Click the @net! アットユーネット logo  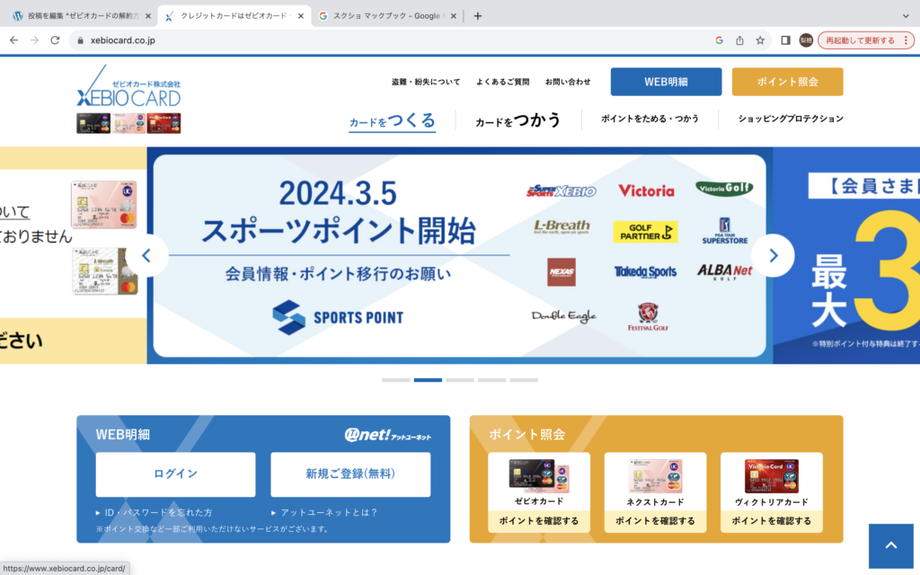click(388, 435)
